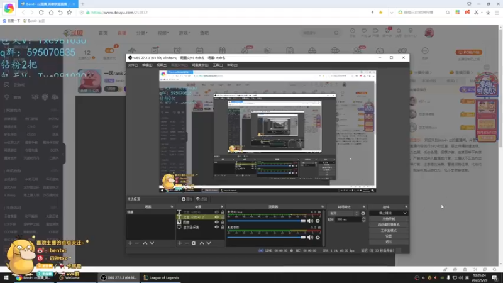Pop out the Audio Mixer dock
Image resolution: width=503 pixels, height=283 pixels.
[x=323, y=207]
